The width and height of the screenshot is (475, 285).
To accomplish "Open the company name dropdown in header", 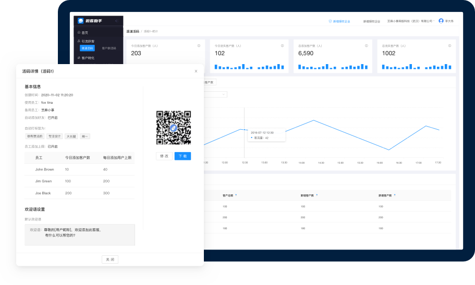I will coord(411,21).
